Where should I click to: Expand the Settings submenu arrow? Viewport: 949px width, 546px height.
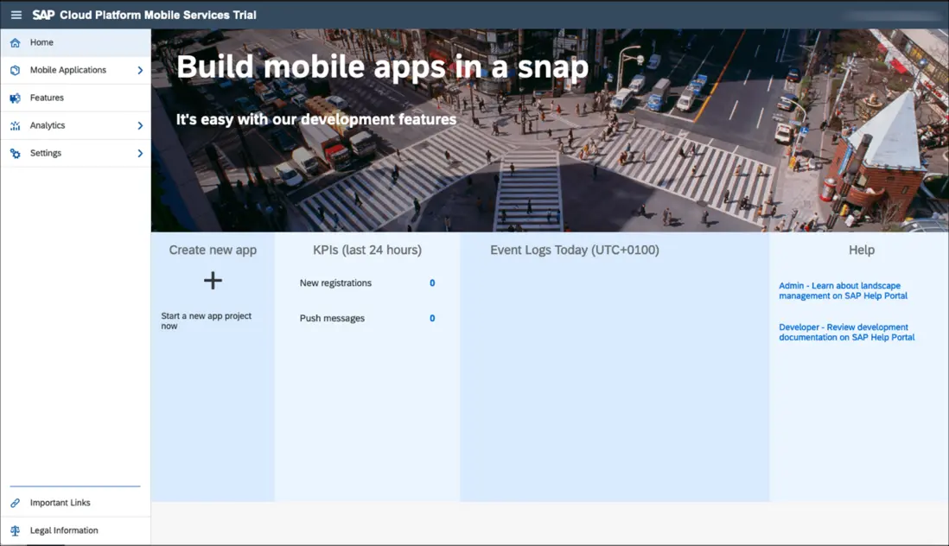coord(140,153)
